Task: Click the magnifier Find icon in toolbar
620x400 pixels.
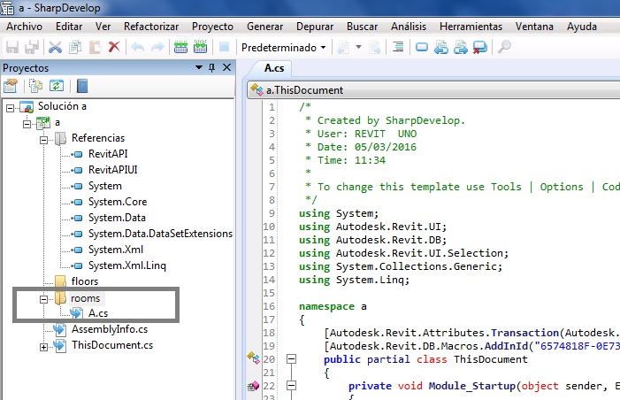Action: 504,47
